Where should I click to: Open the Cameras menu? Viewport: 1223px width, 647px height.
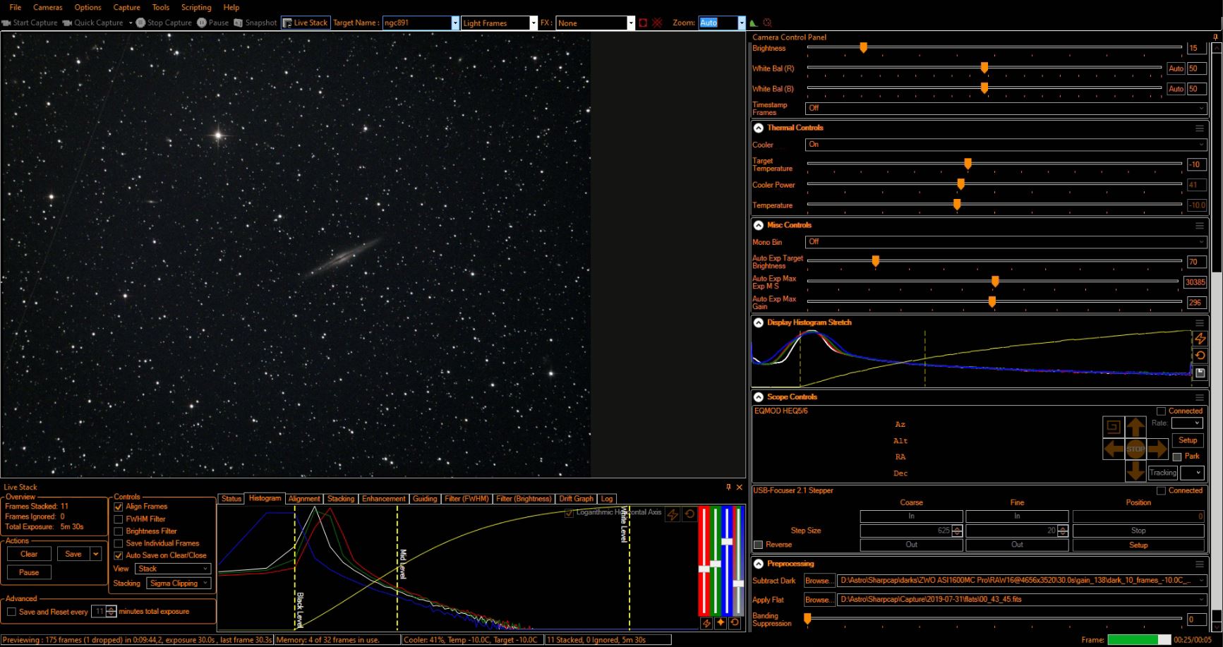48,7
